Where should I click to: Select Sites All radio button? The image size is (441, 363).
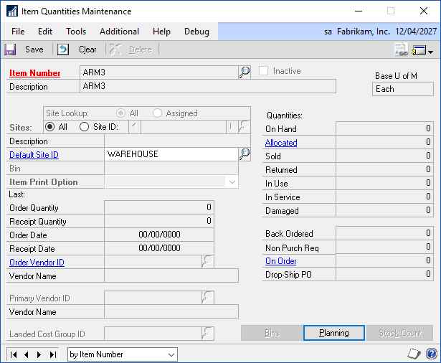50,127
